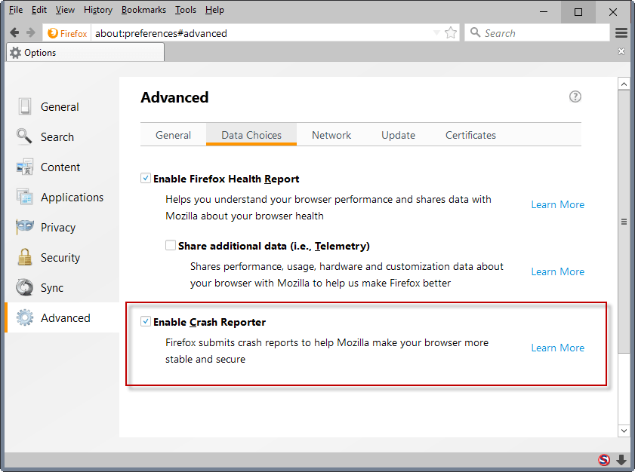Image resolution: width=635 pixels, height=472 pixels.
Task: Switch to the Update tab
Action: (398, 135)
